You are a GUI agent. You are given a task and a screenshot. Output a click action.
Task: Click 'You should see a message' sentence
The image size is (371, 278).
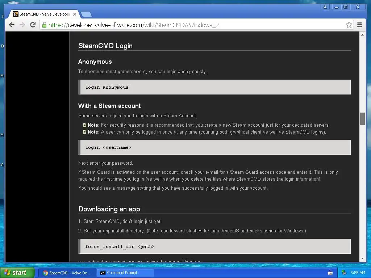pyautogui.click(x=173, y=188)
